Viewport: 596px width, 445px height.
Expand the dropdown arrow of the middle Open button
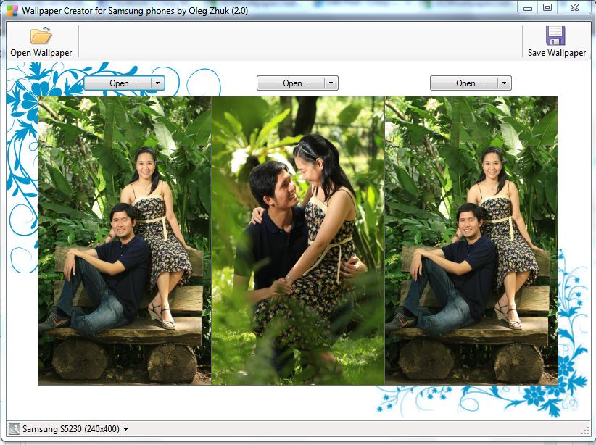(x=331, y=83)
